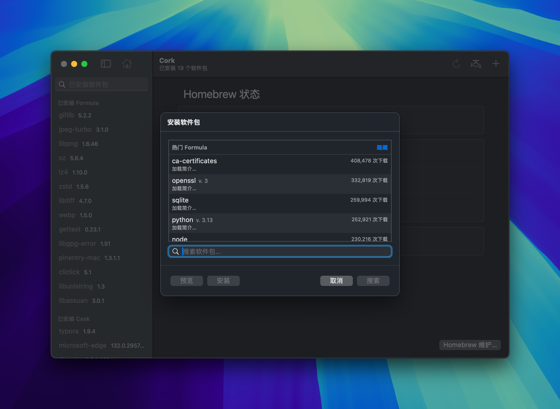Open zstd 1.5.6 in sidebar
The image size is (560, 409).
(102, 187)
